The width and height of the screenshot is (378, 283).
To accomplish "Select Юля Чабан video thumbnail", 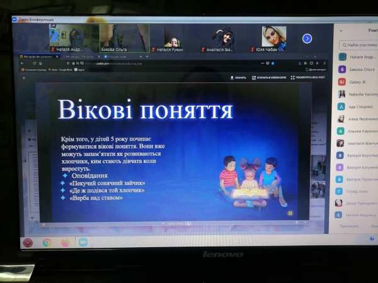I will 273,38.
